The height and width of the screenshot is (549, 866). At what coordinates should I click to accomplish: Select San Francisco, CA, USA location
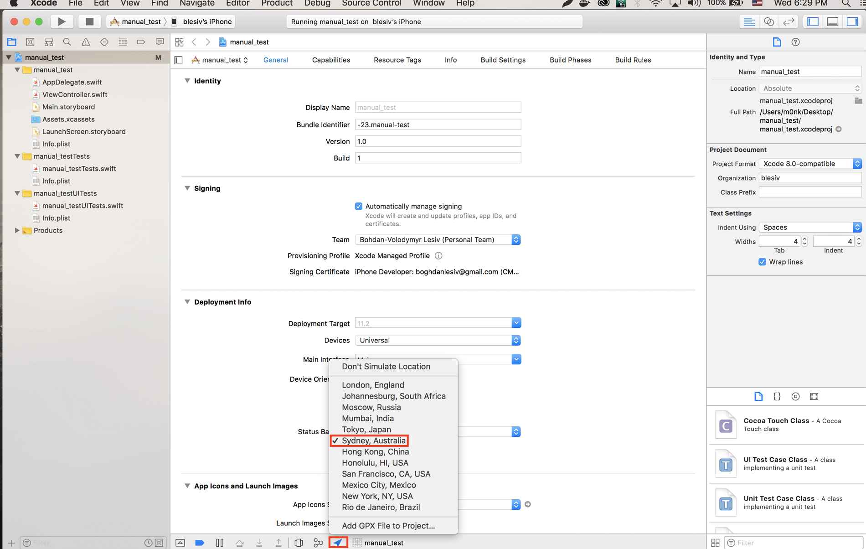coord(386,474)
